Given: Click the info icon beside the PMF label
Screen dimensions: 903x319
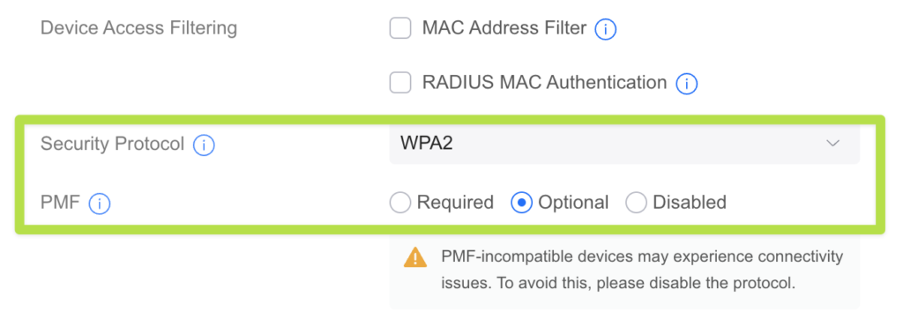Looking at the screenshot, I should (x=100, y=204).
